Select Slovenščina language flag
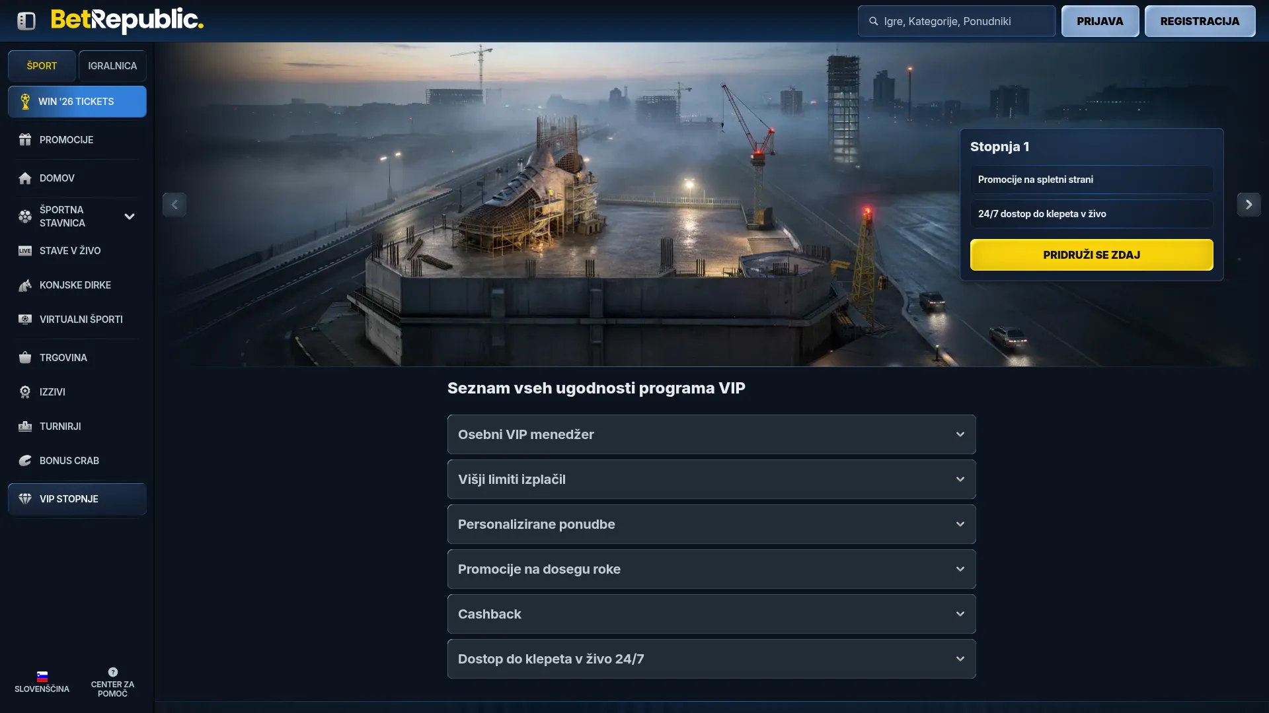The image size is (1269, 713). pyautogui.click(x=42, y=676)
